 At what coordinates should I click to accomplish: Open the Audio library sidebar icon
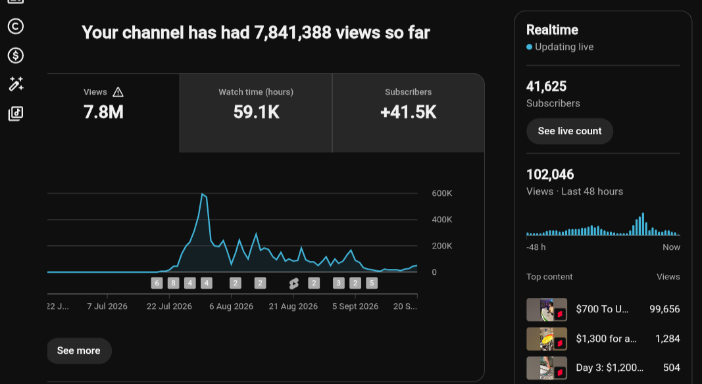click(16, 113)
